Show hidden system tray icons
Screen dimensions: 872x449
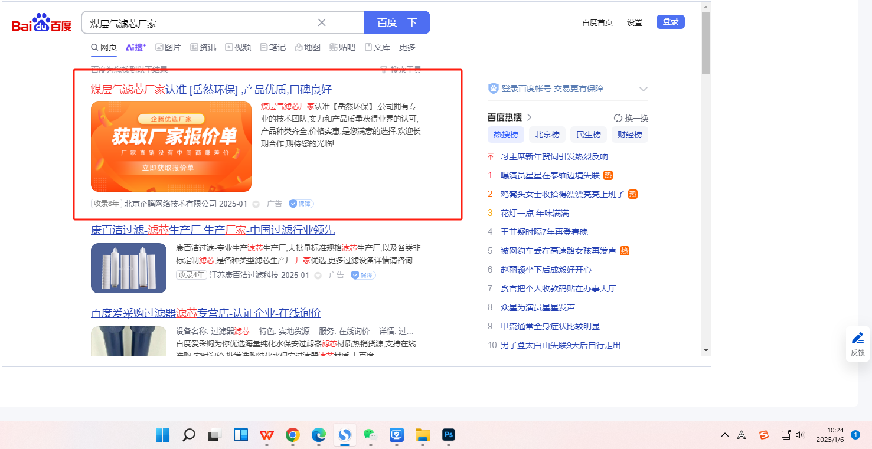pyautogui.click(x=724, y=435)
